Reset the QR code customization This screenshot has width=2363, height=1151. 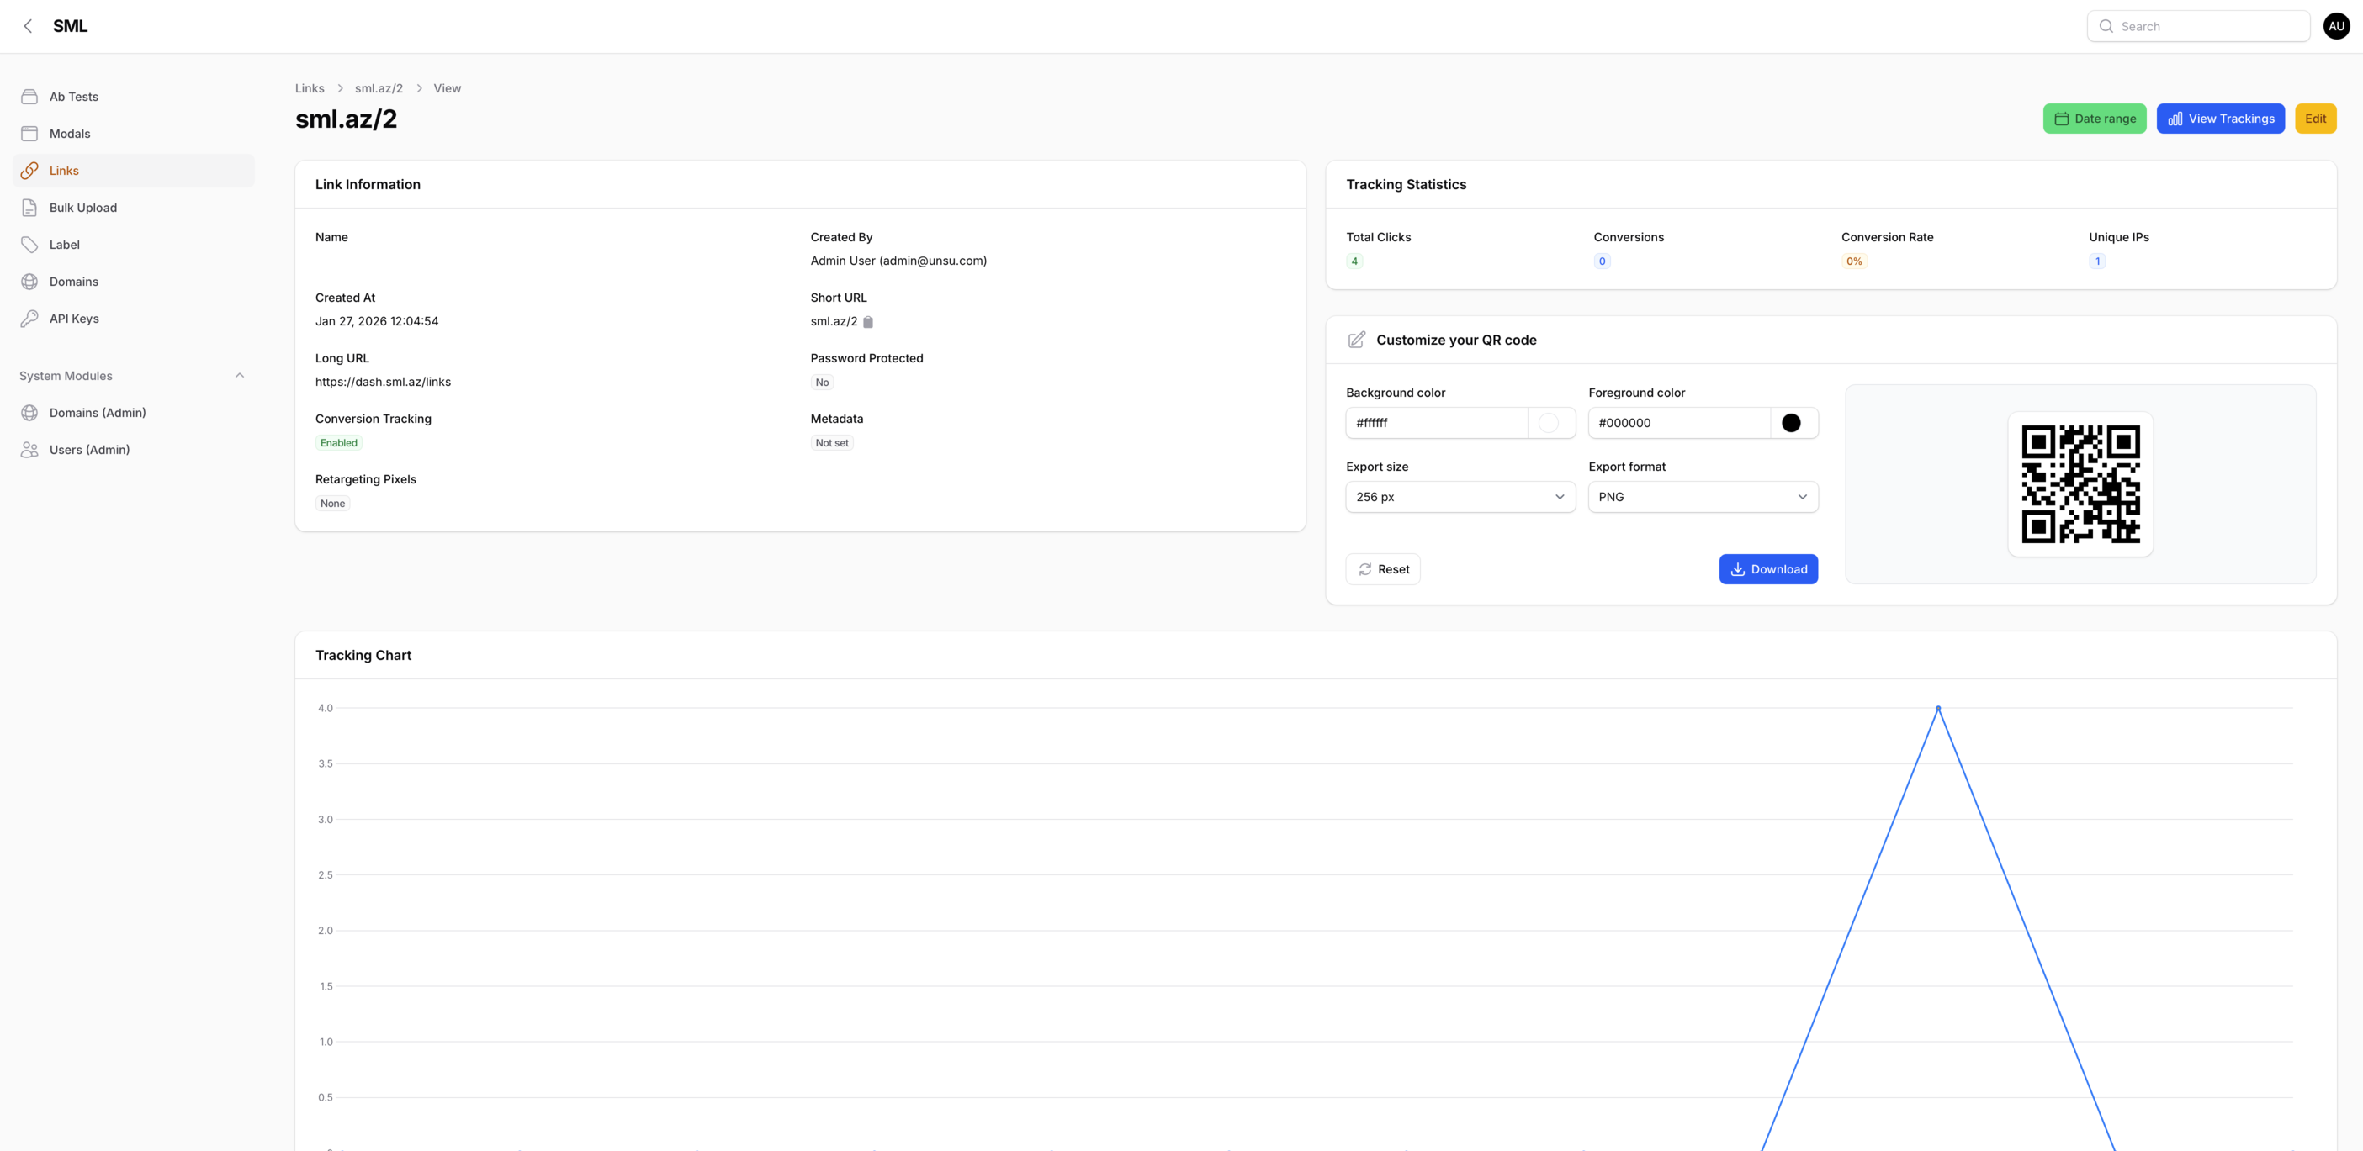tap(1382, 569)
